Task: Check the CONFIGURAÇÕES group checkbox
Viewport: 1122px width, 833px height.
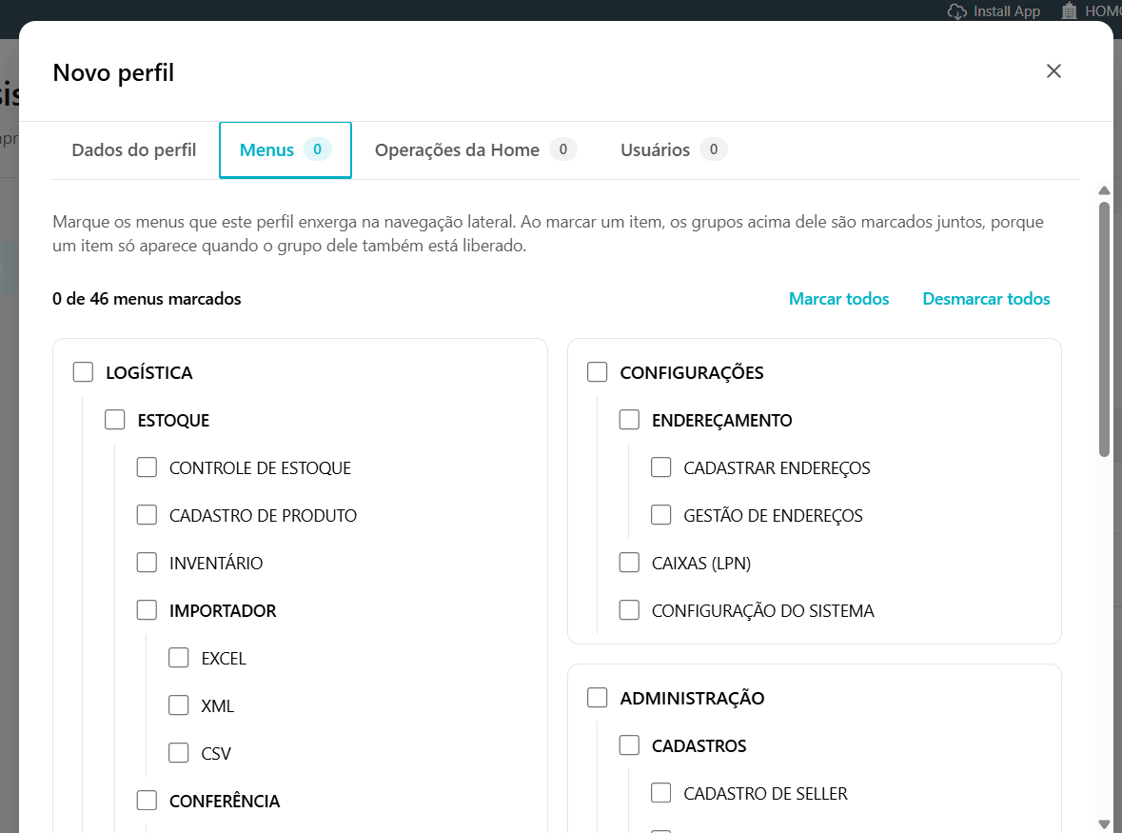Action: 597,372
